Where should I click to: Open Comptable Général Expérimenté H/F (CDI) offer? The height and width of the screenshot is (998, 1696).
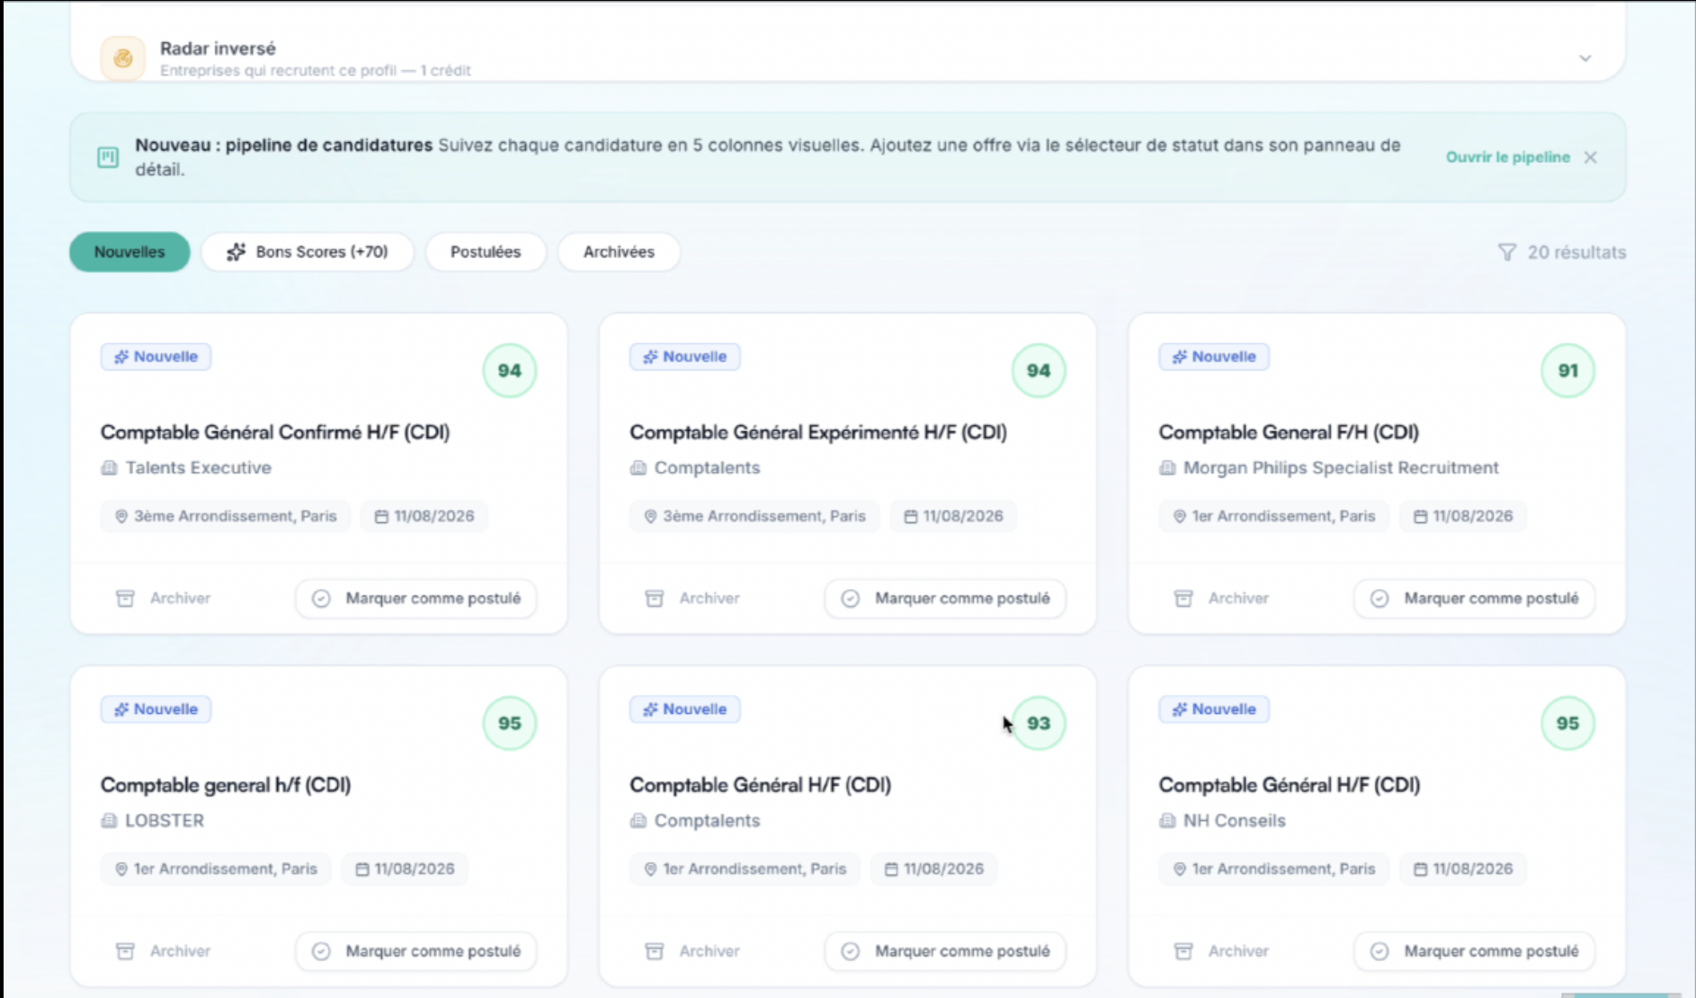818,432
